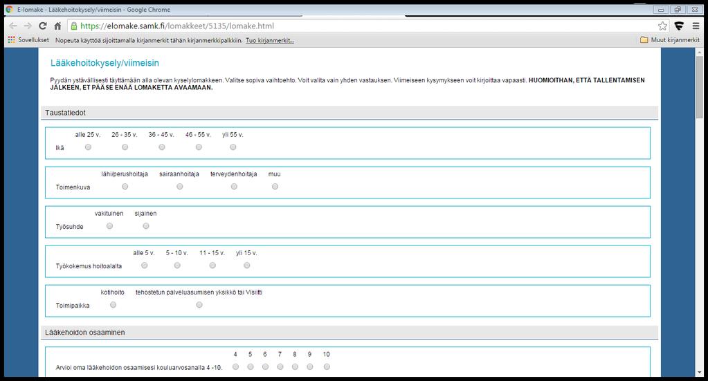708x381 pixels.
Task: Reload the page with the refresh icon
Action: (43, 26)
